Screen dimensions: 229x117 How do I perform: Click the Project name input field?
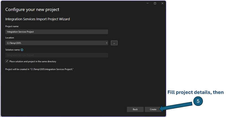click(57, 32)
